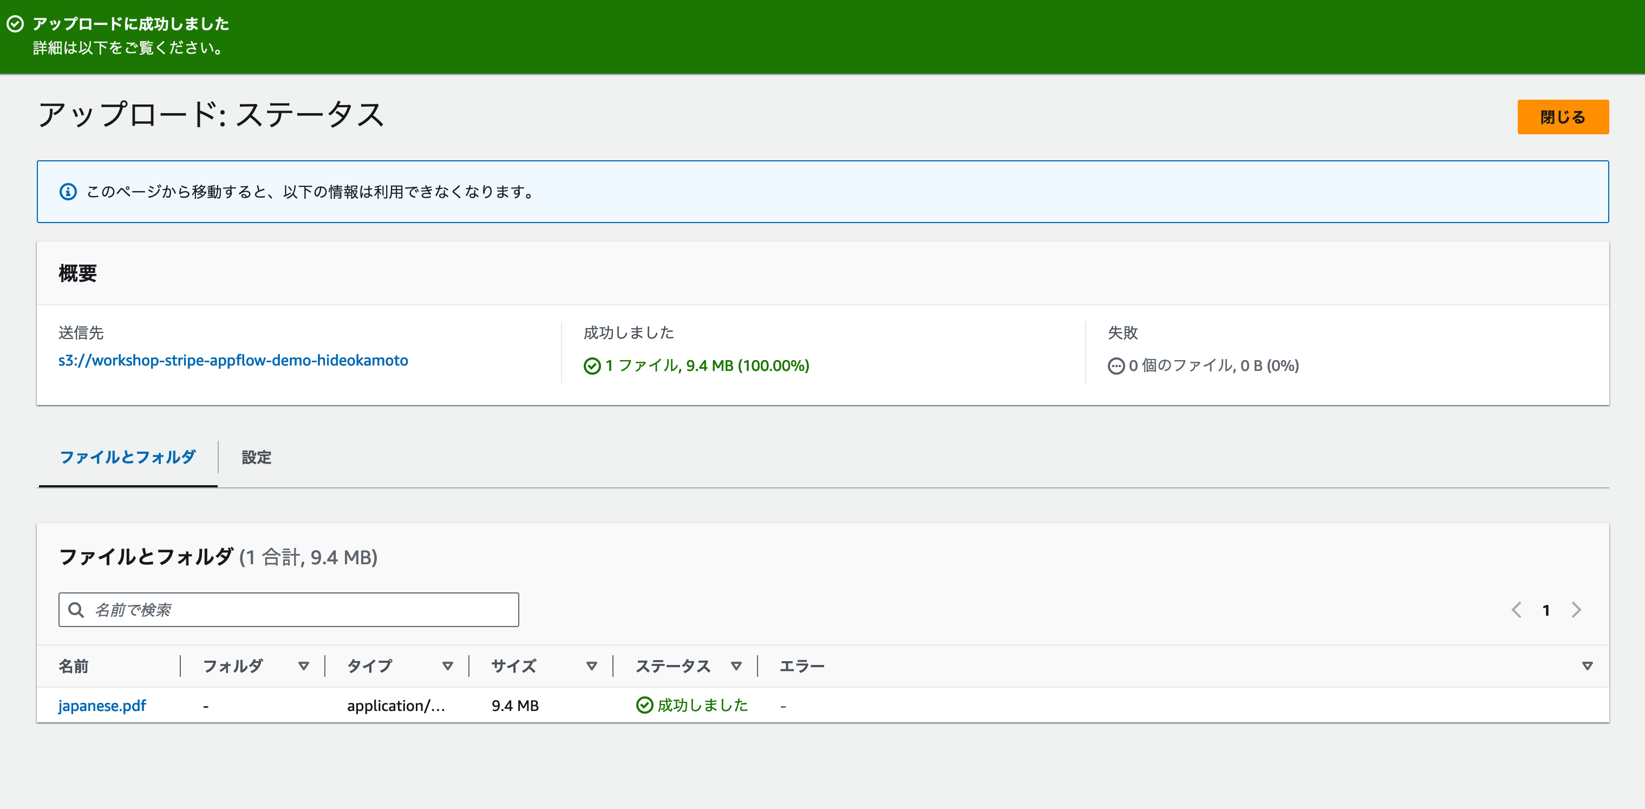The image size is (1645, 809).
Task: Click the check icon next to 成功しました in the table row
Action: click(x=644, y=705)
